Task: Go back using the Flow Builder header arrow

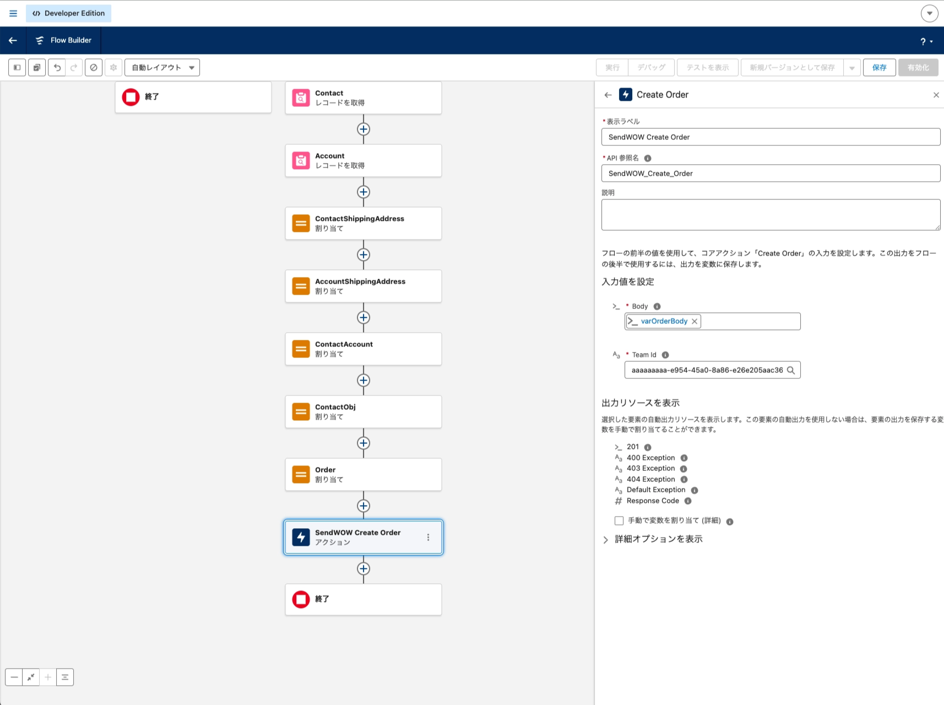Action: (13, 40)
